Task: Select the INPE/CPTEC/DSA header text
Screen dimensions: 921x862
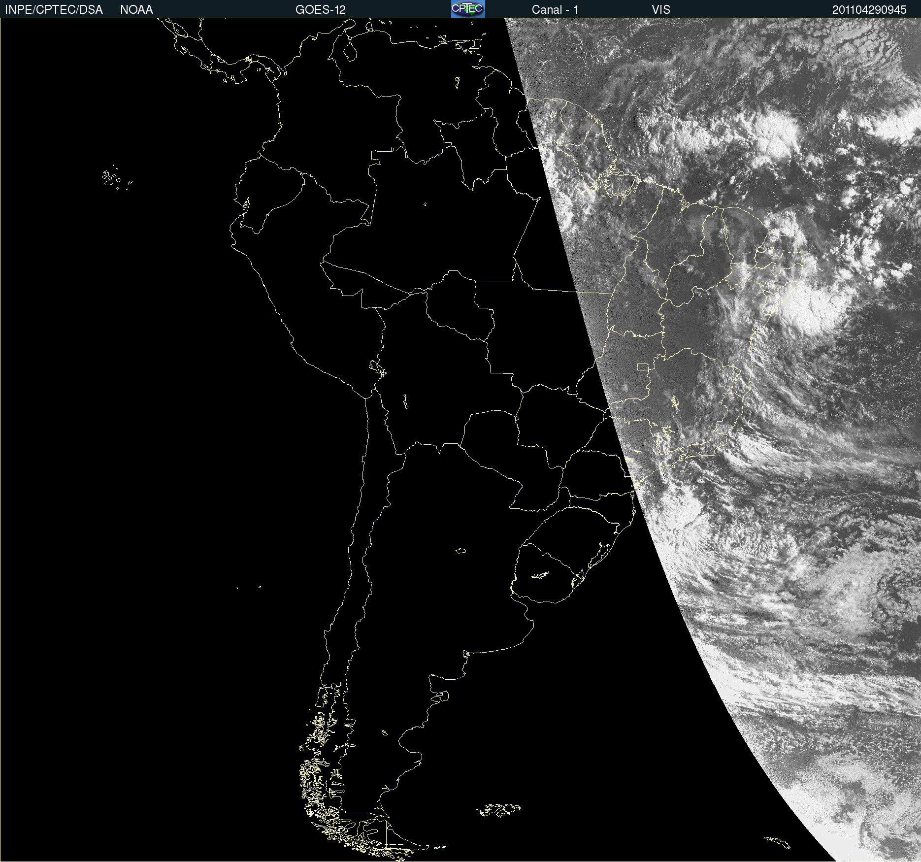Action: (54, 10)
